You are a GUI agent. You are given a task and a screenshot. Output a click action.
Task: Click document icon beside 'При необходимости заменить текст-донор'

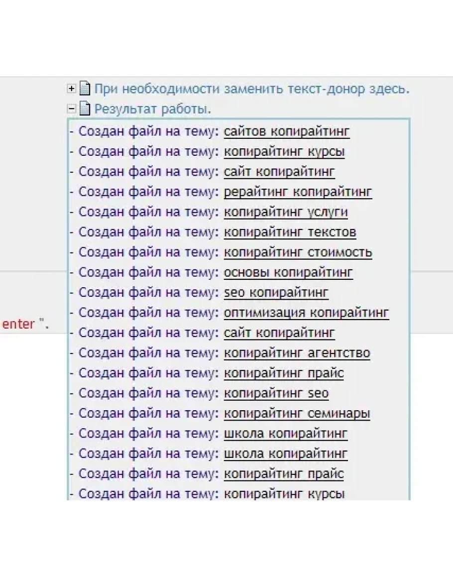coord(86,90)
